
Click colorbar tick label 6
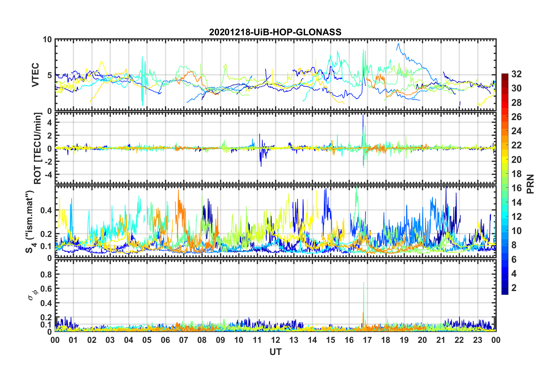click(x=514, y=260)
